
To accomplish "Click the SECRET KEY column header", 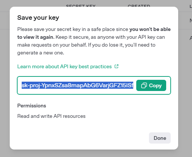I will click(x=80, y=6).
